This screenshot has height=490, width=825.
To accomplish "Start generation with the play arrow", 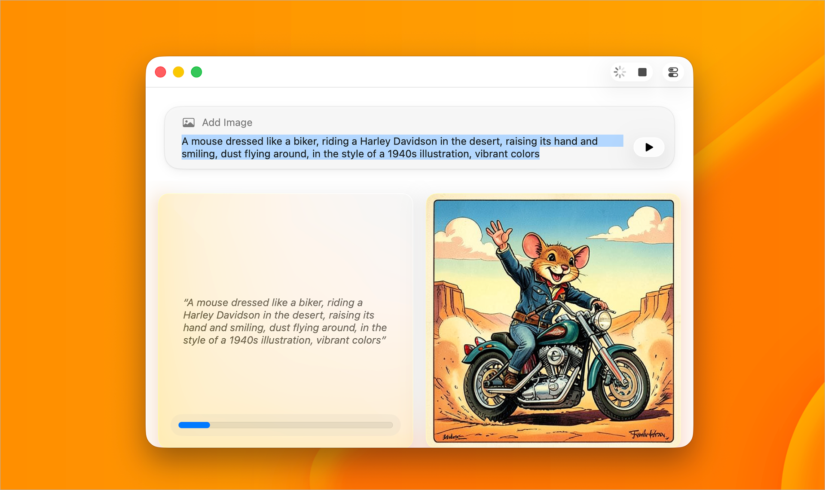I will (x=649, y=147).
